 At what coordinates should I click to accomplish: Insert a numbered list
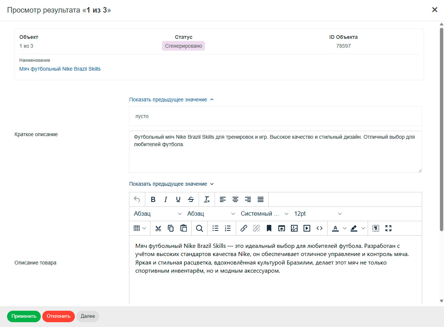228,228
